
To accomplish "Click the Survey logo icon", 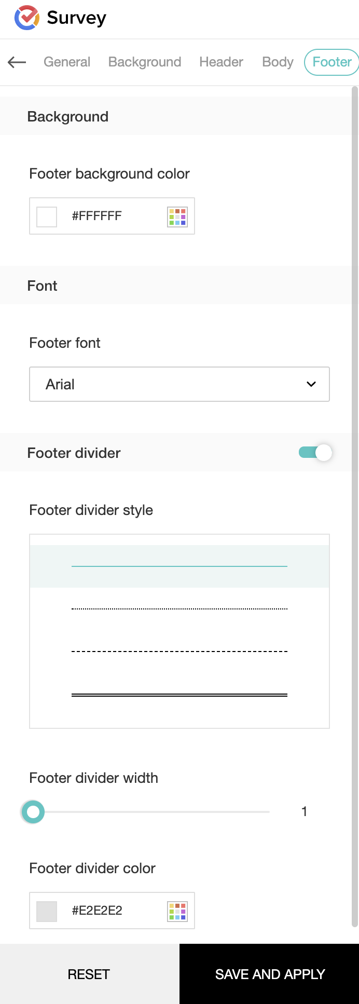I will tap(27, 18).
